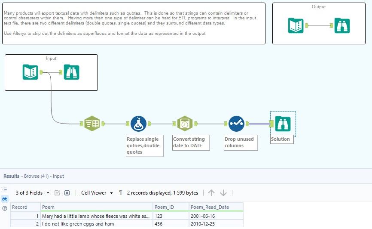Open the metadata list view icon in Results
The image size is (372, 229).
point(5,189)
